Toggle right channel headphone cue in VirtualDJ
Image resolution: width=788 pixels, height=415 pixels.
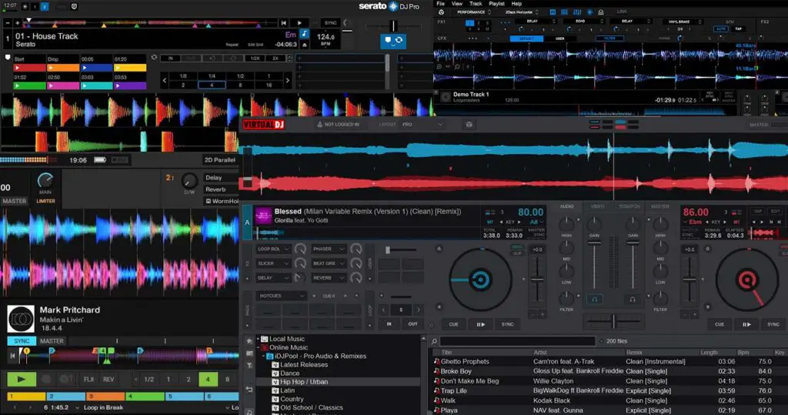click(633, 300)
